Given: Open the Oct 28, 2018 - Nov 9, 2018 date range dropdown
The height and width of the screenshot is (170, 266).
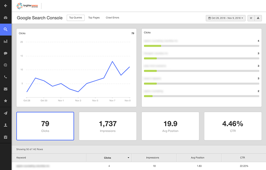Looking at the screenshot, I should pyautogui.click(x=226, y=18).
